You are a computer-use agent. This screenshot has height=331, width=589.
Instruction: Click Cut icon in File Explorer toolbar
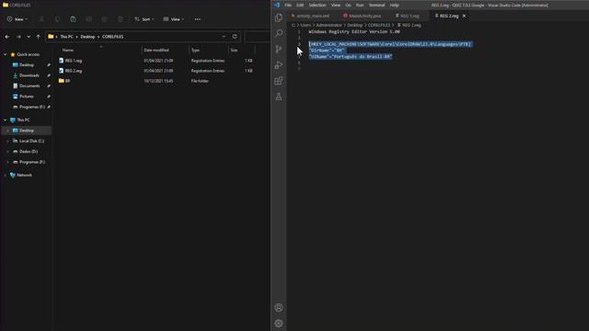click(41, 19)
